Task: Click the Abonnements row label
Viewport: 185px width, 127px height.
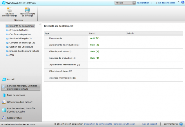Action: point(55,38)
